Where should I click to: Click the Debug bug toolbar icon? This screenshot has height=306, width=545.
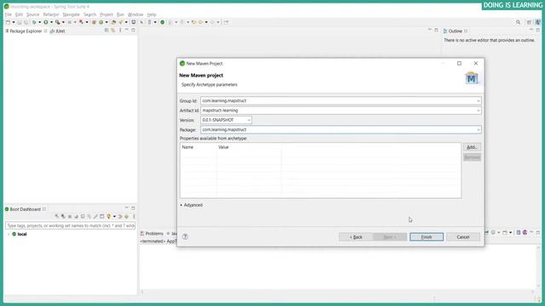point(34,22)
